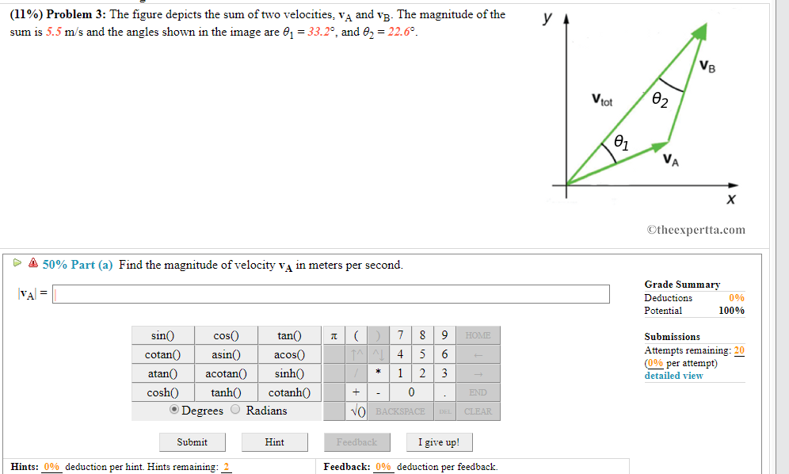The width and height of the screenshot is (789, 474).
Task: Select the Degrees radio button
Action: point(173,410)
